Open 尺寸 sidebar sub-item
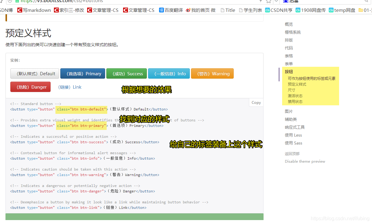 point(292,90)
